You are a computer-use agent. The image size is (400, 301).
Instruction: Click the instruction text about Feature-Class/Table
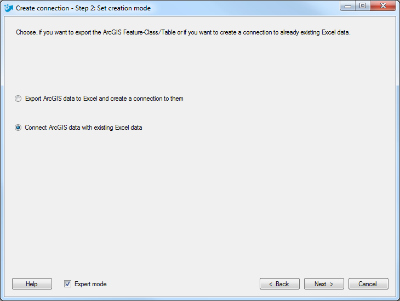[183, 32]
